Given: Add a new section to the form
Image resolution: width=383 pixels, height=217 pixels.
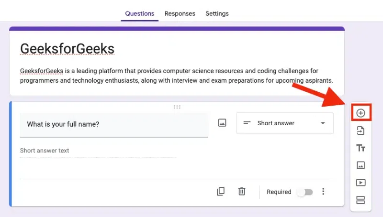Looking at the screenshot, I should [361, 200].
